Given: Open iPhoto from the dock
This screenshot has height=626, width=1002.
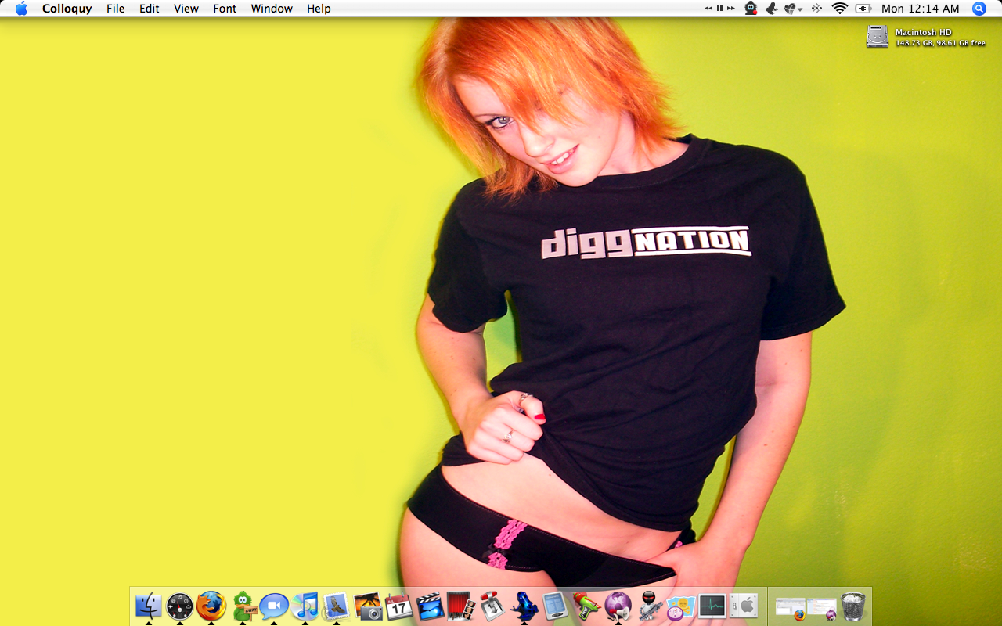Looking at the screenshot, I should 367,606.
